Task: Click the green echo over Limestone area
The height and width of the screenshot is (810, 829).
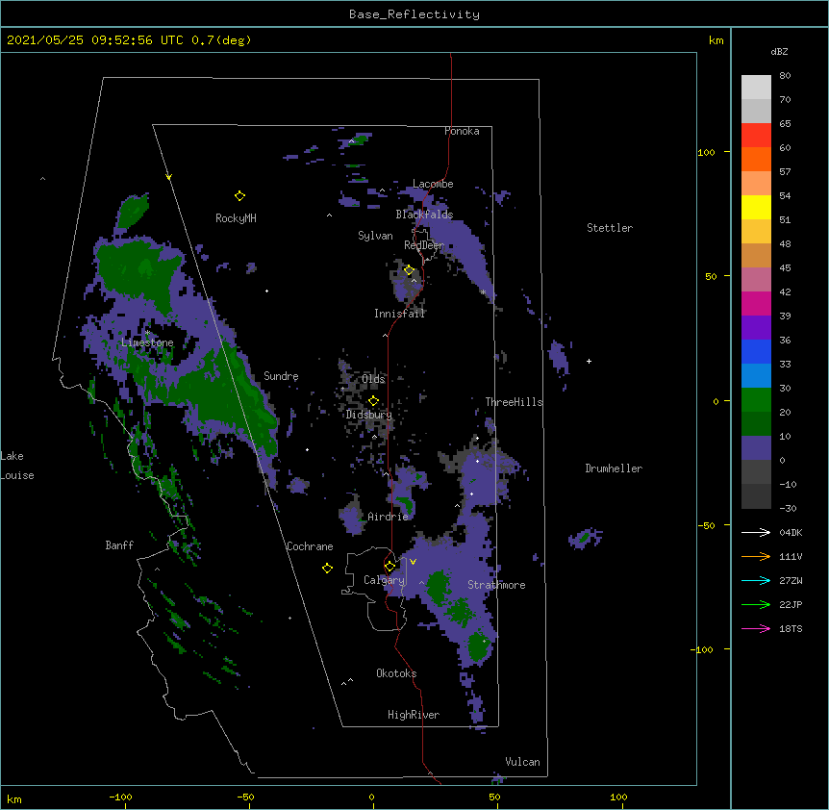Action: point(138,272)
